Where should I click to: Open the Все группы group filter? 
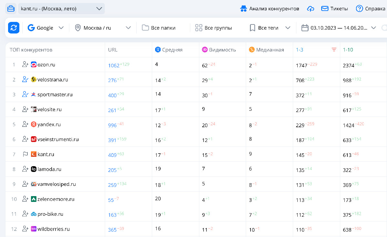[213, 28]
